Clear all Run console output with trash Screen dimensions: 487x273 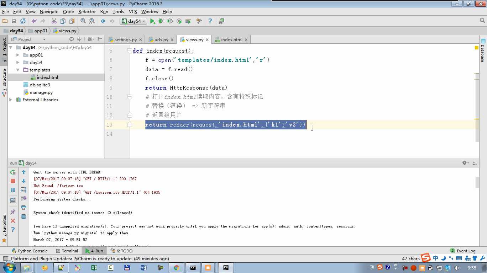pyautogui.click(x=23, y=216)
